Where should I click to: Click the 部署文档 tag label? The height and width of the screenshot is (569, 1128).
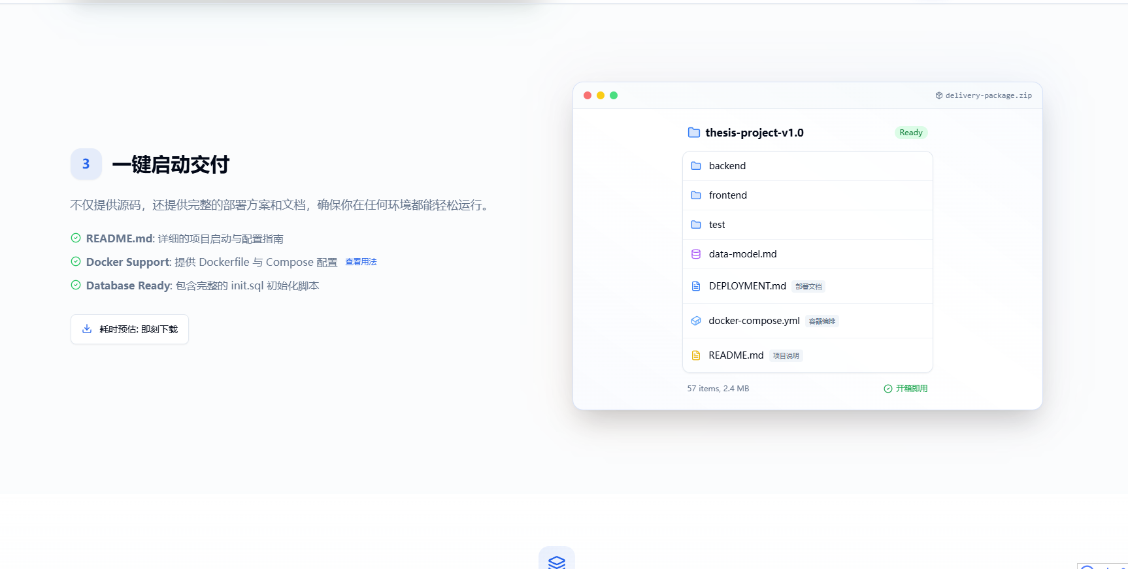808,287
